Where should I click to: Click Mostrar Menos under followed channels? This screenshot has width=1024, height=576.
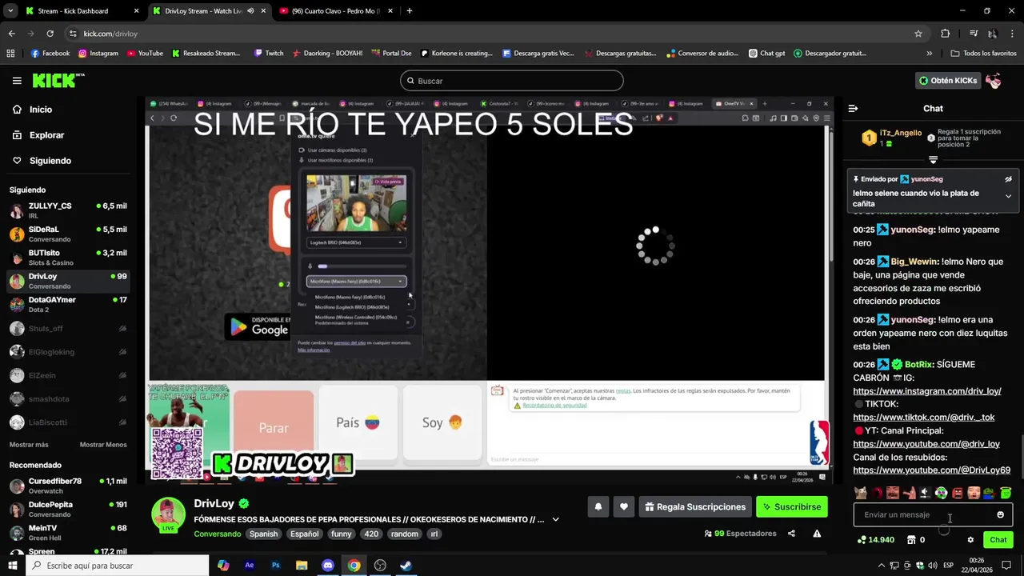(103, 445)
